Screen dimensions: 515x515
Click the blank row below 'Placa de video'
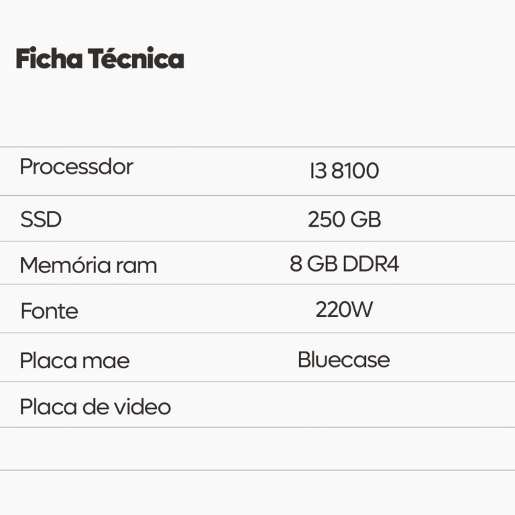pos(257,449)
